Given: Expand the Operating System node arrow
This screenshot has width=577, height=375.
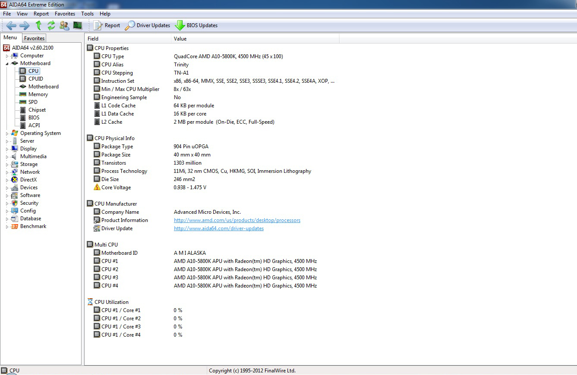Looking at the screenshot, I should point(7,134).
